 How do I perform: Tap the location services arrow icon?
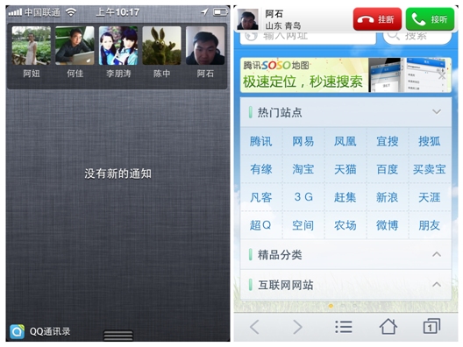[x=204, y=12]
